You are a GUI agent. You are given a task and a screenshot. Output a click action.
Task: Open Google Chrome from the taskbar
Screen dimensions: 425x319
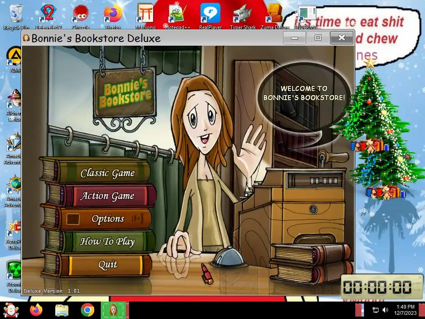(x=87, y=310)
